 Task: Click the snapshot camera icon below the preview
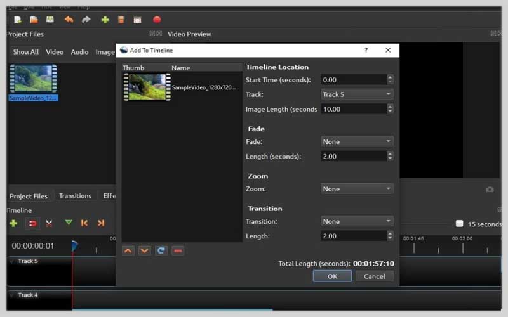click(490, 190)
